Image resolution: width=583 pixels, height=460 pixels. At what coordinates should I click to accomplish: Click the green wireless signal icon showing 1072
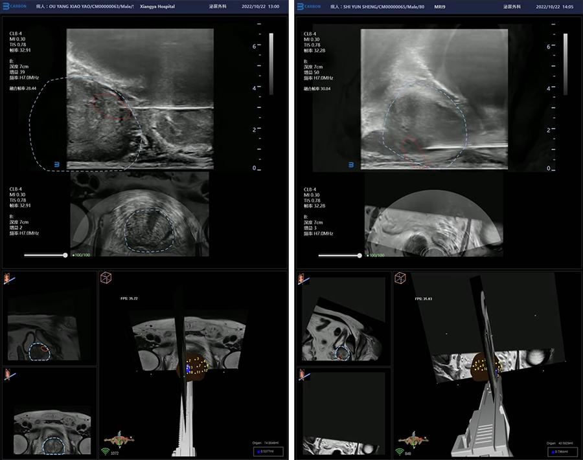pos(106,452)
